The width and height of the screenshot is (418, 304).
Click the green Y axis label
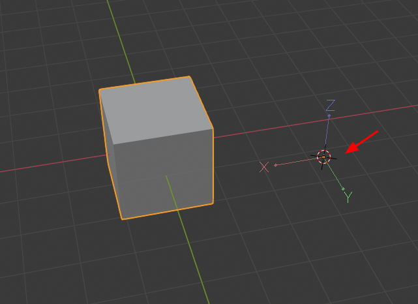tap(348, 197)
